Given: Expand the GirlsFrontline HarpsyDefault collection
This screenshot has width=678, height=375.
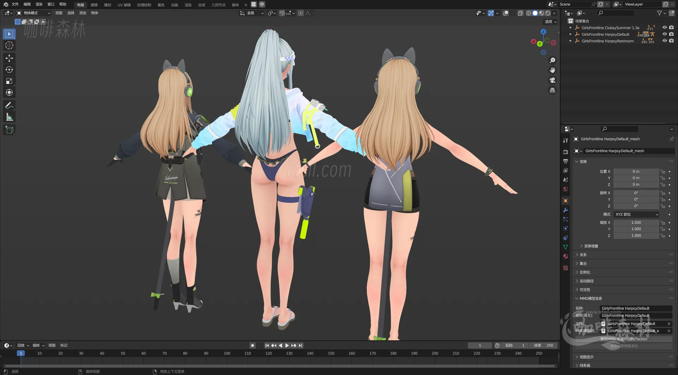Looking at the screenshot, I should 571,34.
